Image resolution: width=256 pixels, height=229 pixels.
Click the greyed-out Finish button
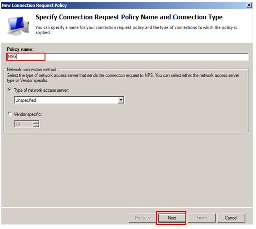click(202, 218)
